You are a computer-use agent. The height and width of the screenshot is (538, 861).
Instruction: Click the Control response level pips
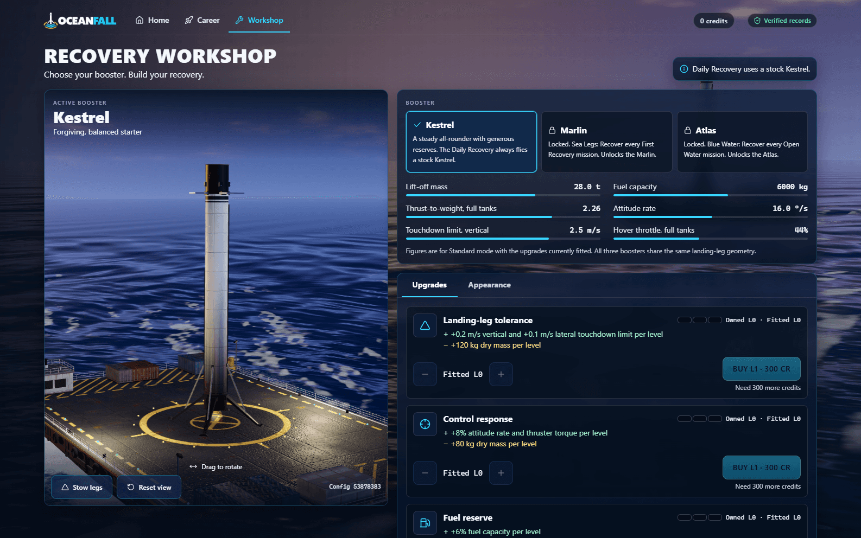(x=700, y=419)
